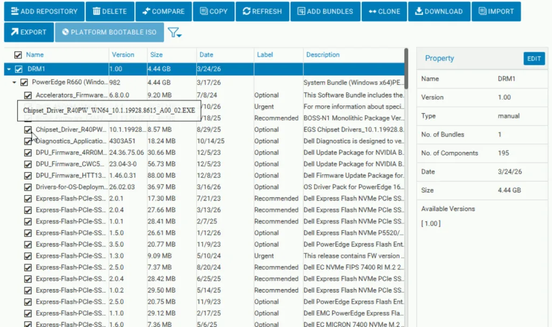The image size is (552, 327).
Task: Click the Copy toolbar button
Action: pyautogui.click(x=213, y=11)
